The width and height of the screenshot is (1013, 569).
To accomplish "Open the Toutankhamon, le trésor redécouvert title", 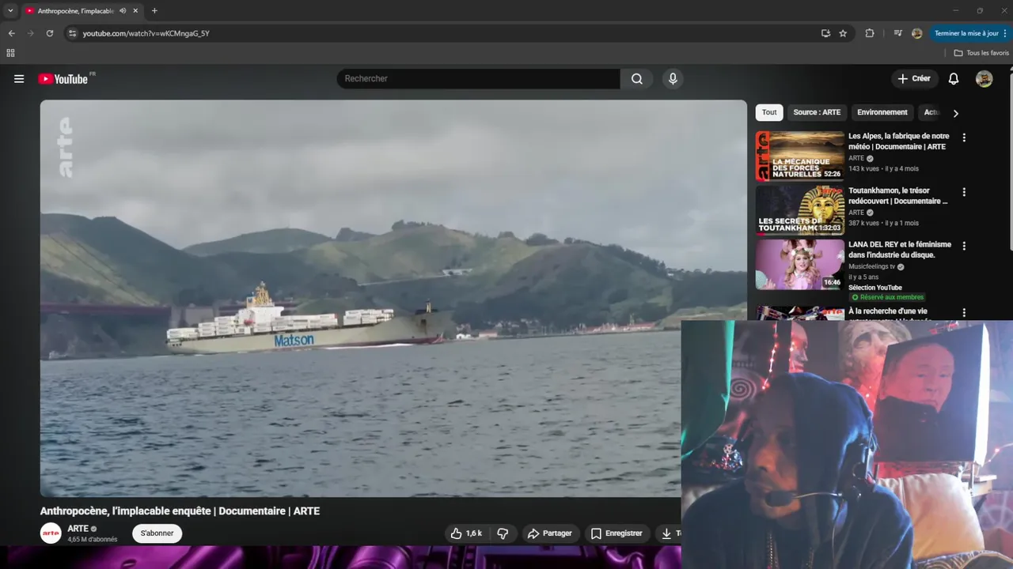I will click(898, 196).
